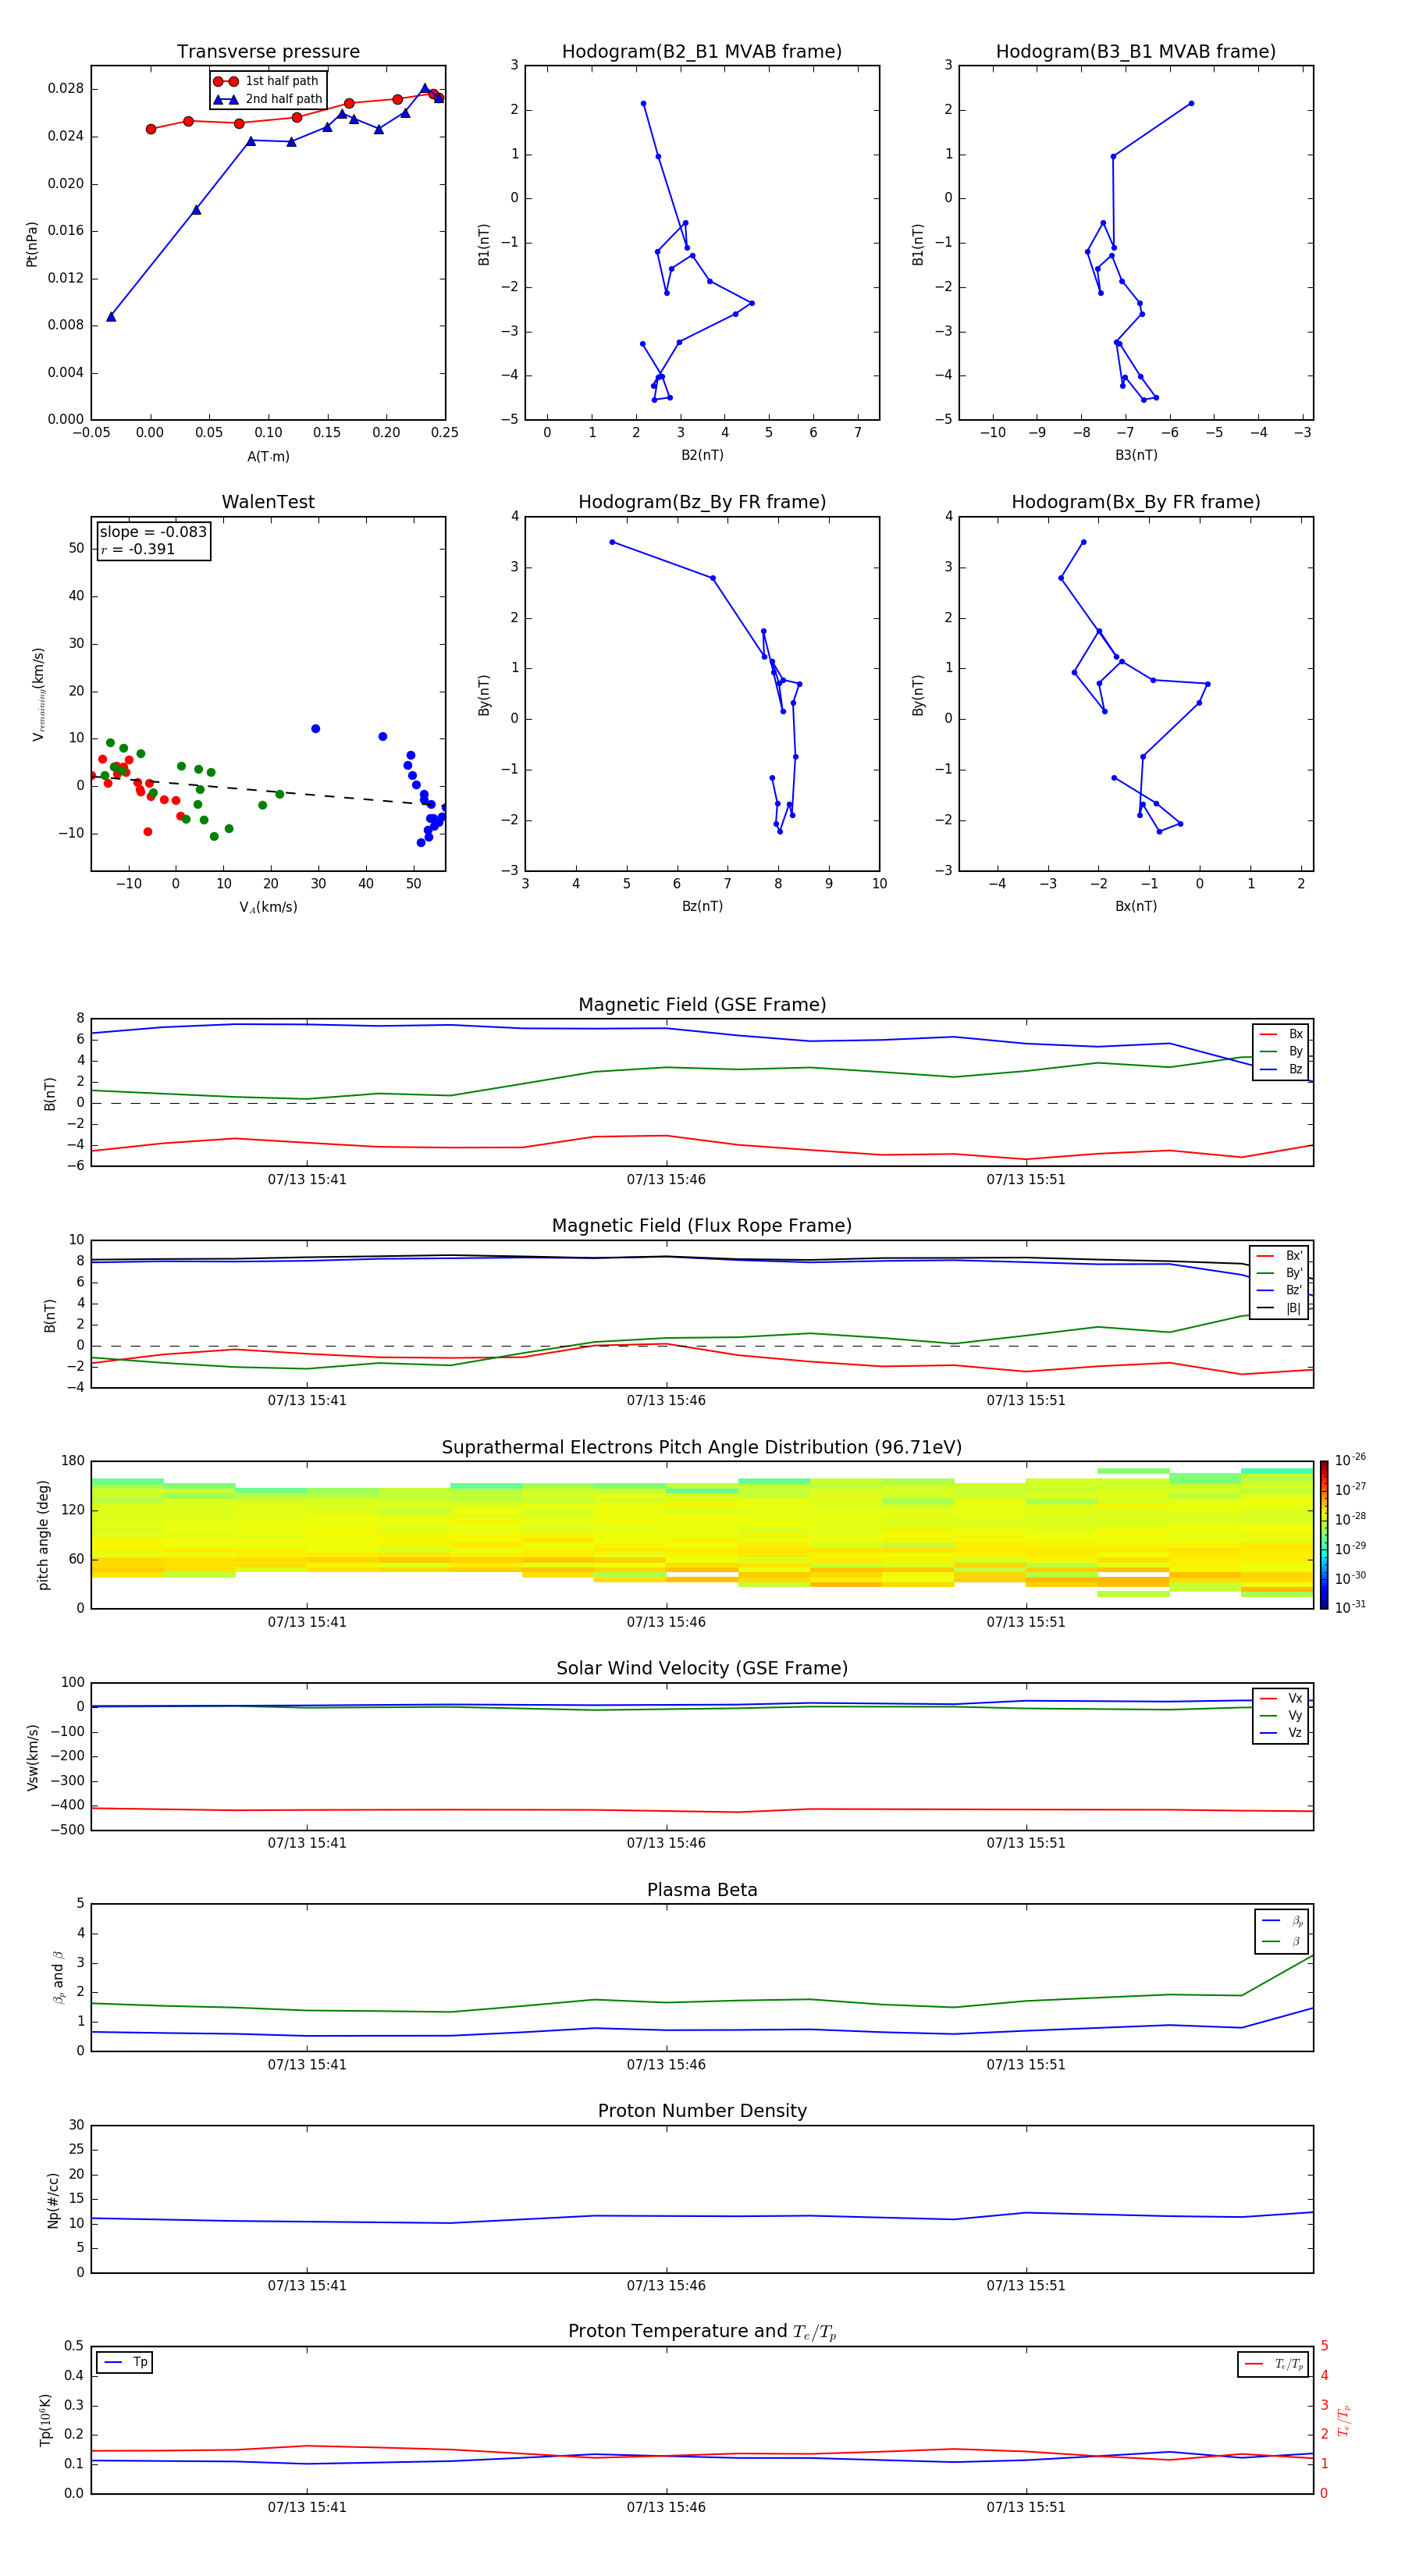
Task: Click 07/13 15:41 tick under Plasma Beta plot
Action: [x=307, y=2065]
